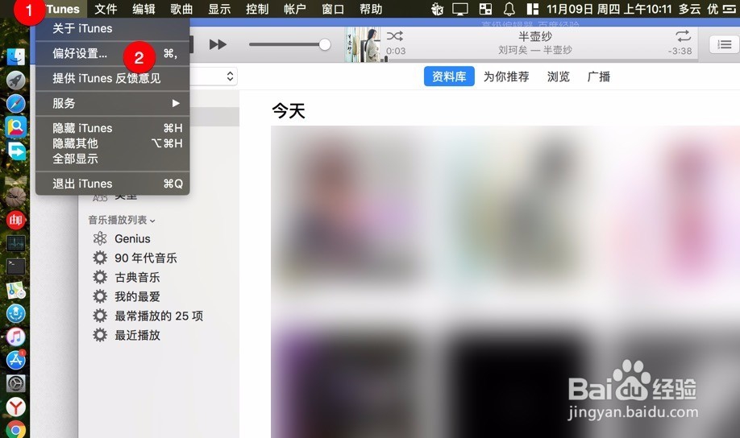
Task: Open the media type dropdown stepper
Action: click(230, 76)
